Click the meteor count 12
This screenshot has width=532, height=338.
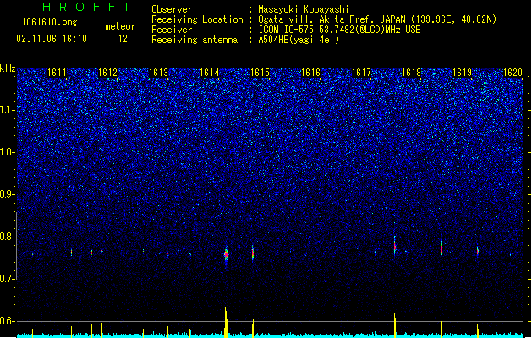[123, 39]
